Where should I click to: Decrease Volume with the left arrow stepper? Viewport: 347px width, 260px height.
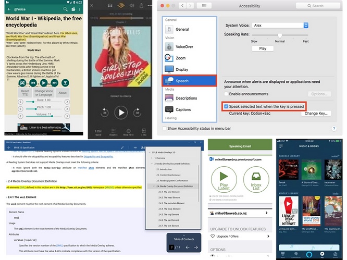20,116
